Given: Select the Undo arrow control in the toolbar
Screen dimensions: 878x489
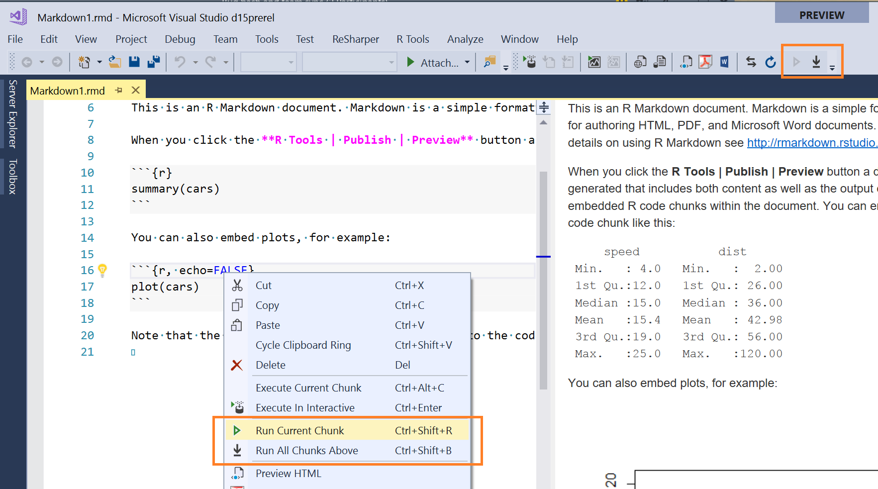Looking at the screenshot, I should pyautogui.click(x=180, y=62).
